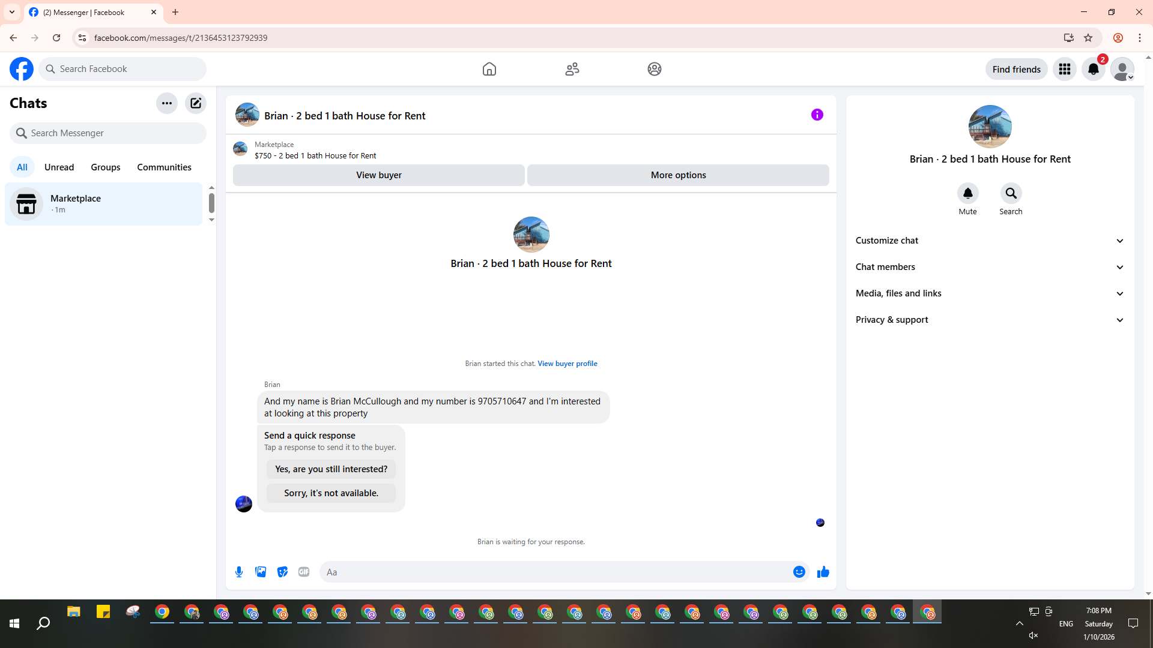Click the chat list scrollbar thumb
Image resolution: width=1153 pixels, height=648 pixels.
[x=211, y=203]
